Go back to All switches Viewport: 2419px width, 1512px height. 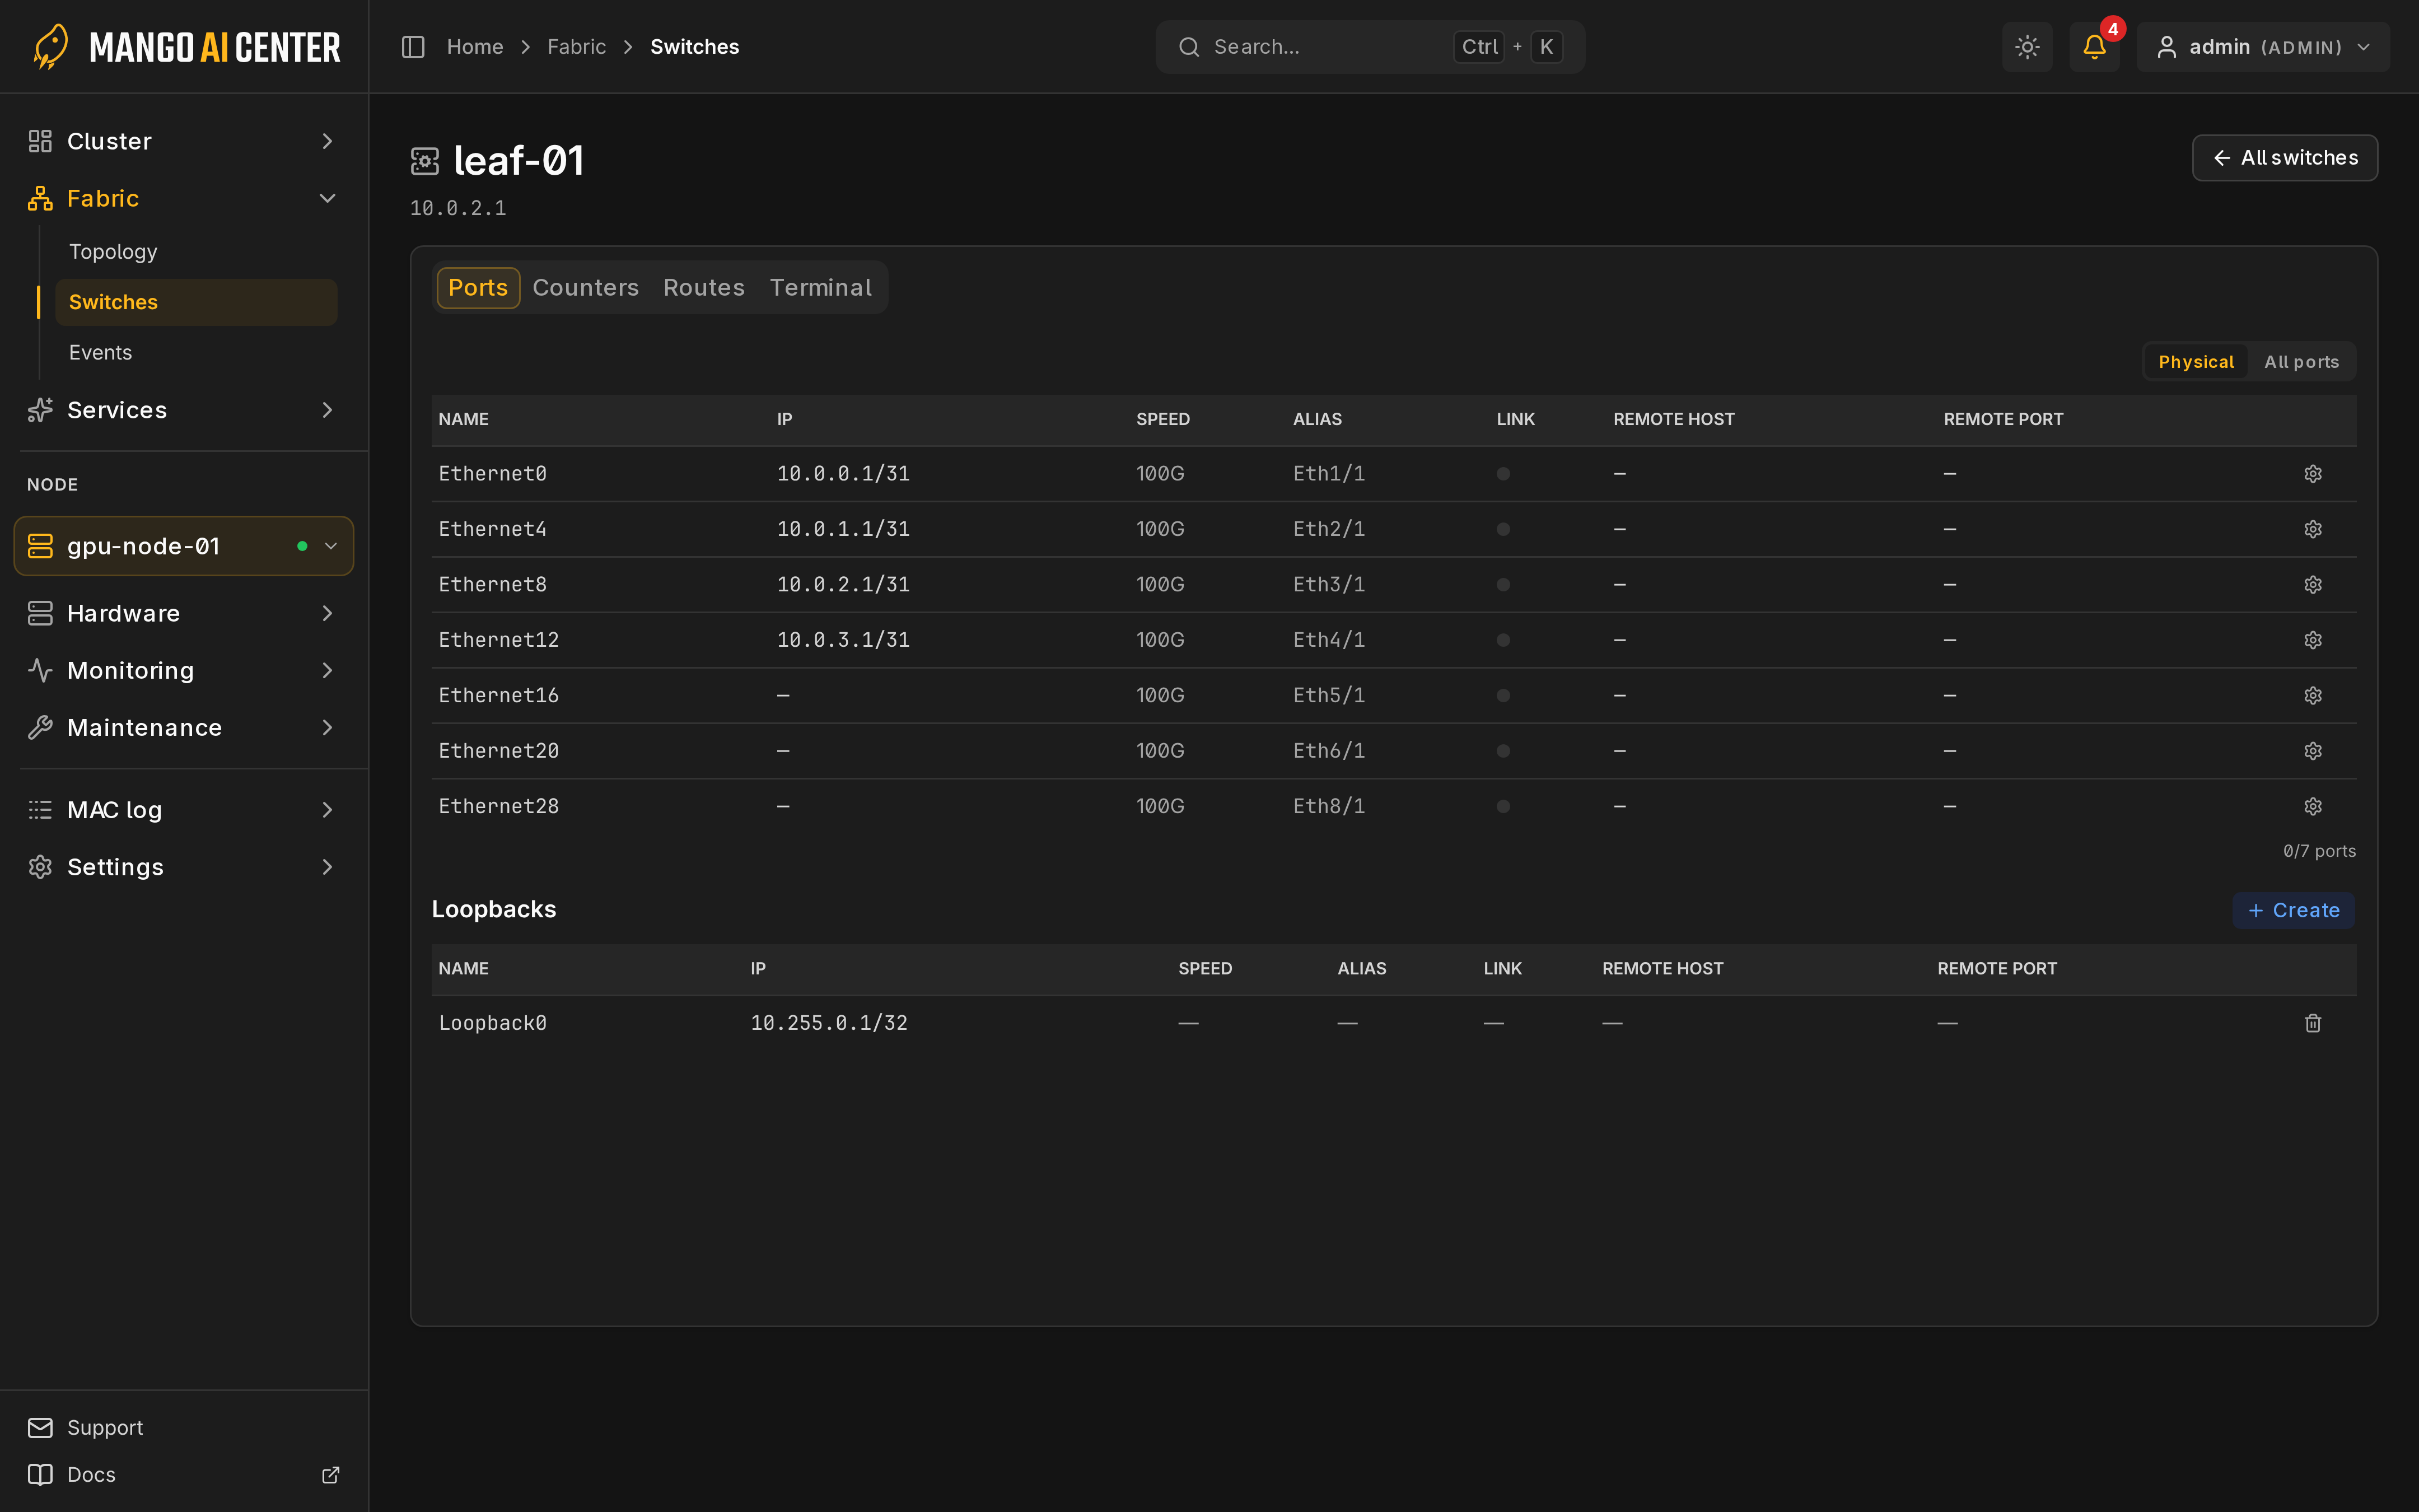2284,158
